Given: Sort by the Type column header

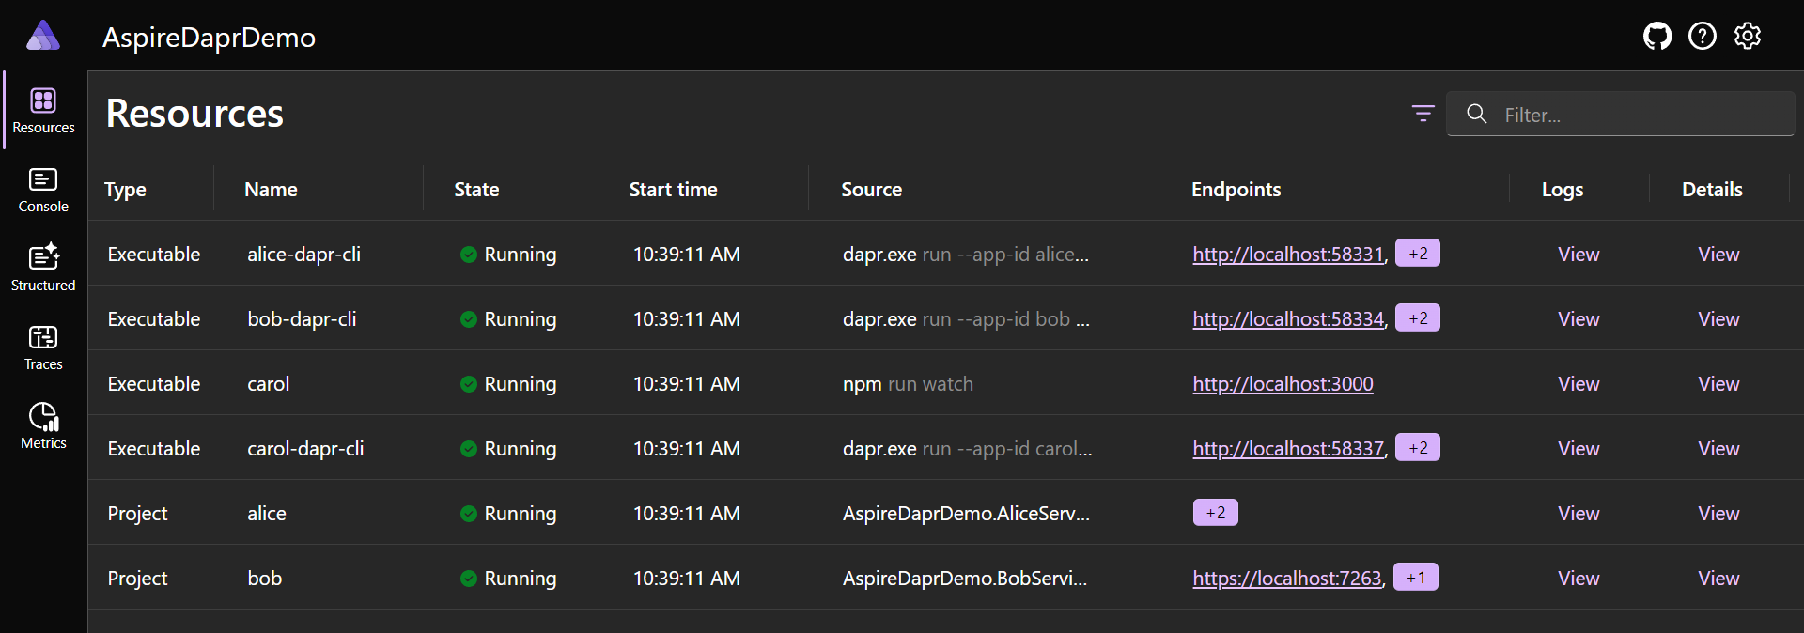Looking at the screenshot, I should coord(126,190).
